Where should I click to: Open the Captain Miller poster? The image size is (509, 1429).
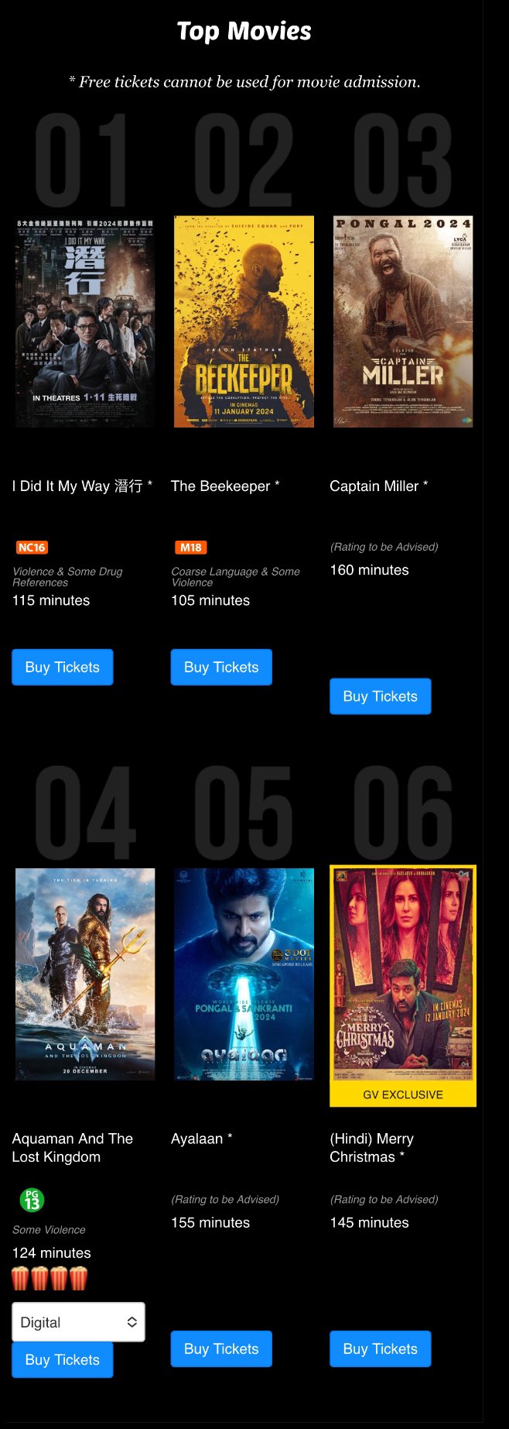coord(403,321)
